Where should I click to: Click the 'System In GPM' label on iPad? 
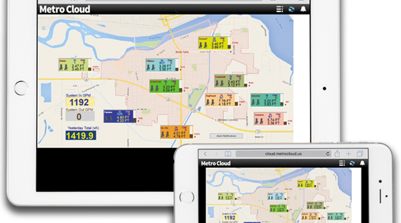78,95
